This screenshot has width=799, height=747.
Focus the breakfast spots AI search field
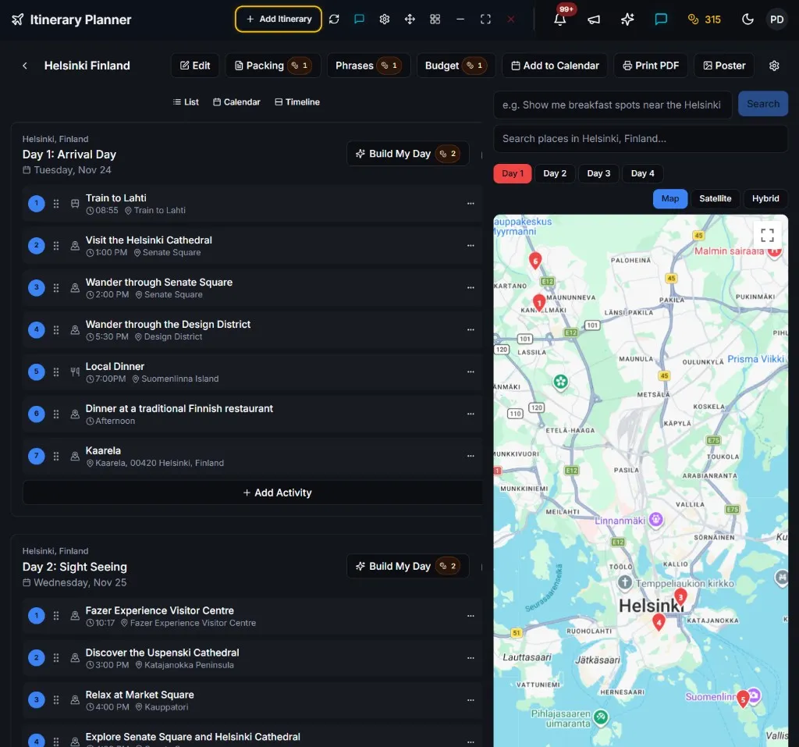[612, 105]
